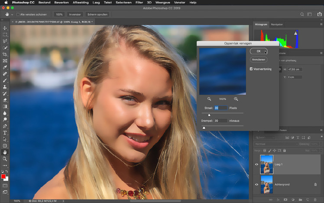Toggle lock image pixels brush icon
The height and width of the screenshot is (203, 324).
(270, 151)
